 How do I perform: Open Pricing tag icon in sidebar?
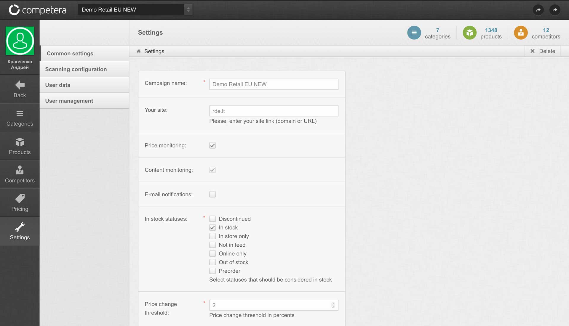20,199
